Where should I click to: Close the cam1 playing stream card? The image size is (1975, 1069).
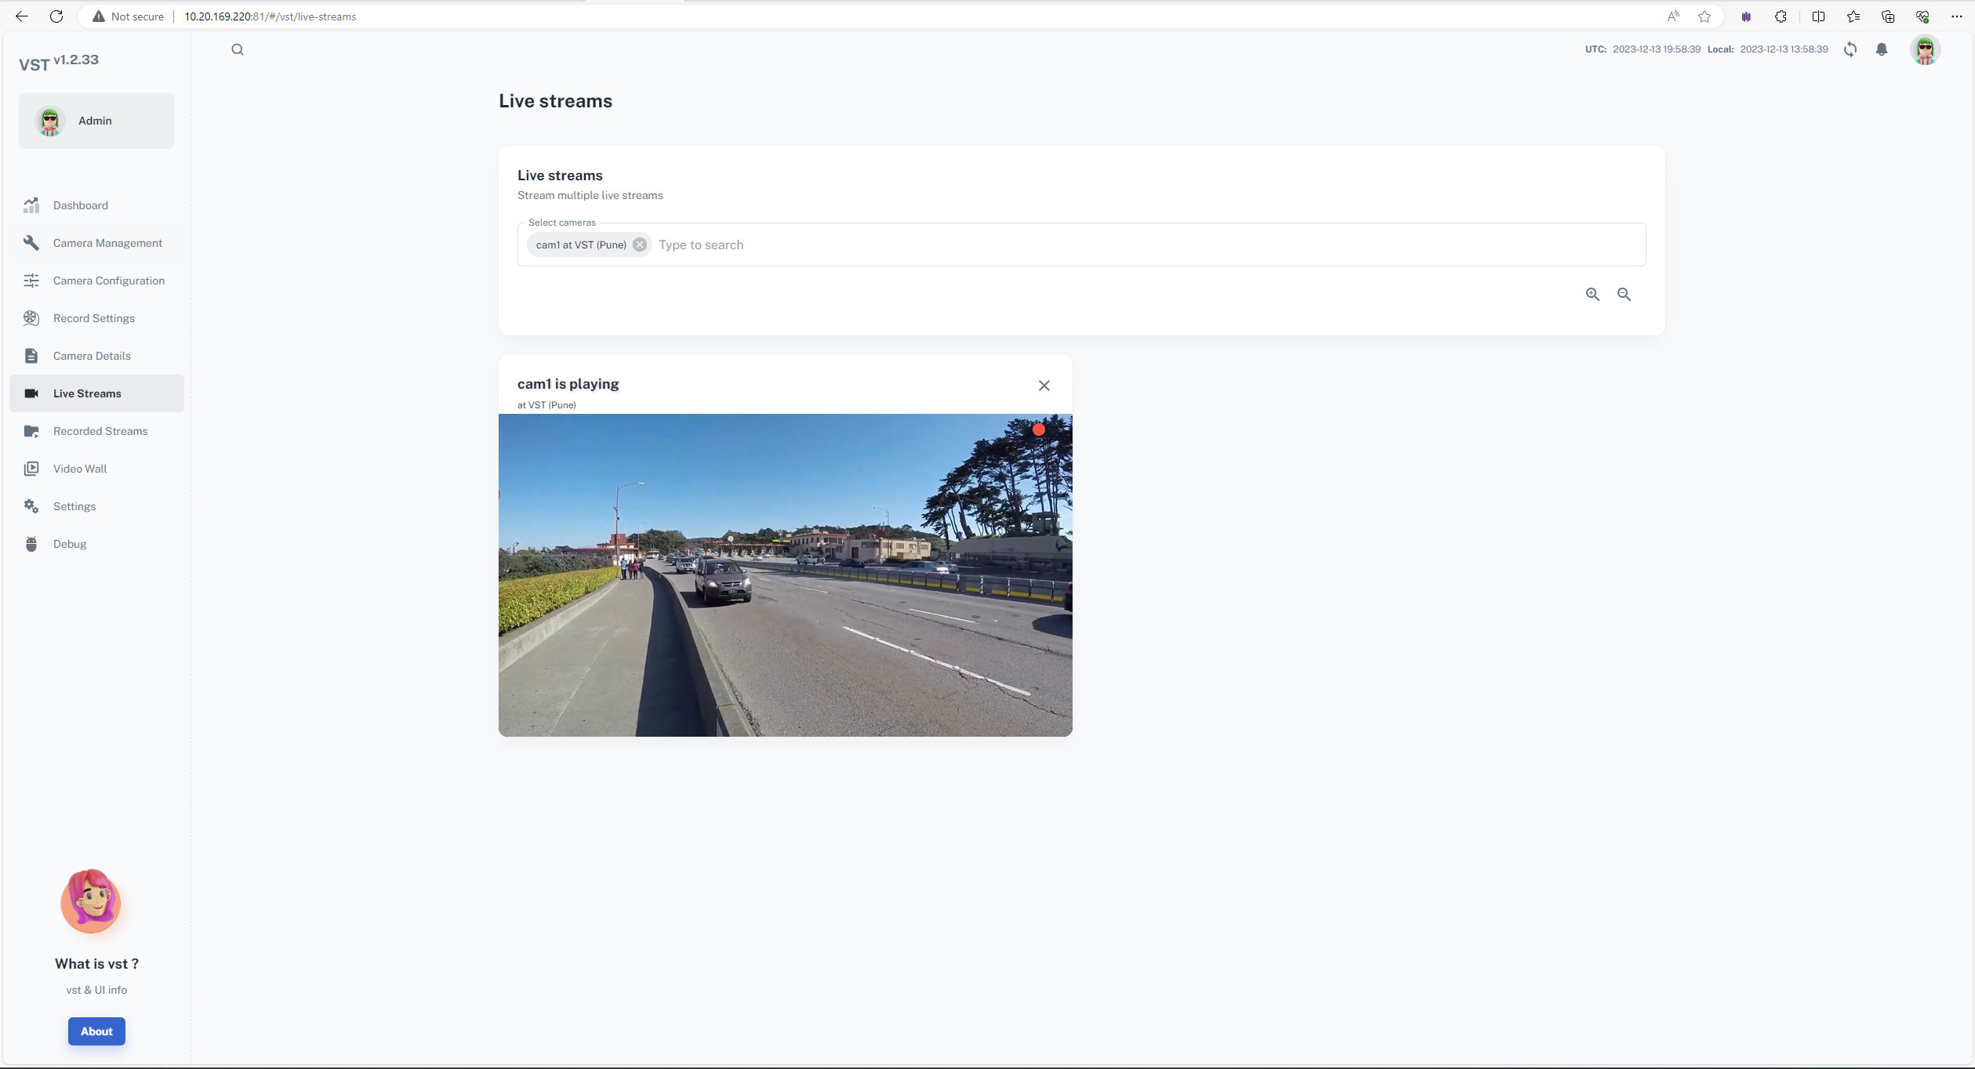(x=1044, y=386)
